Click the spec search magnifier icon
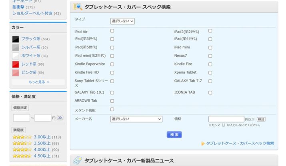The image size is (286, 166). 78,7
